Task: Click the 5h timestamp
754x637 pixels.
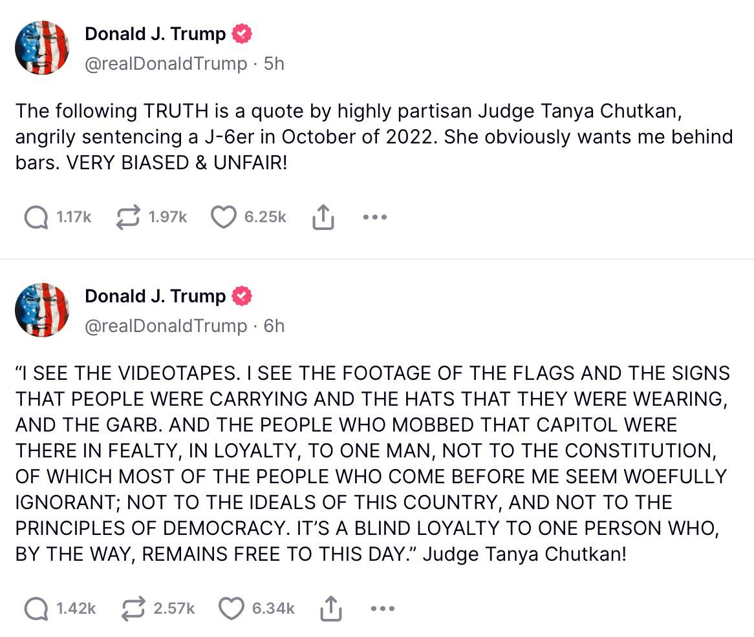Action: pos(274,64)
